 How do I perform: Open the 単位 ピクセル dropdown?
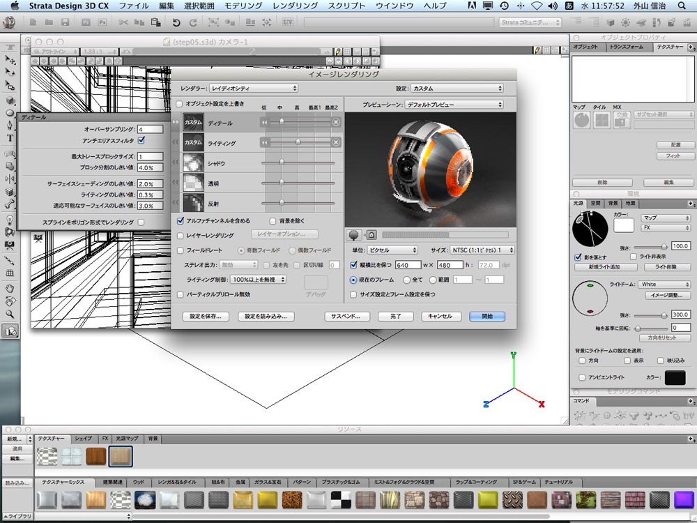(x=392, y=250)
